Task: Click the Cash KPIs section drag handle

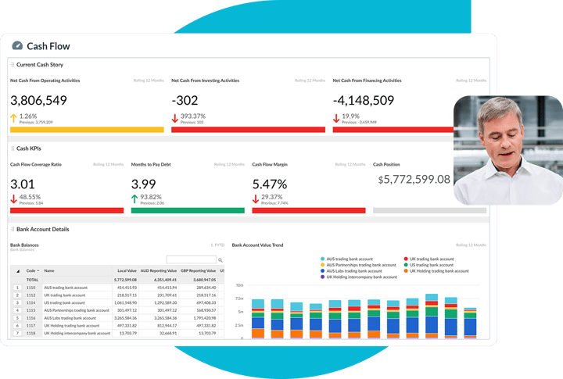Action: coord(13,148)
